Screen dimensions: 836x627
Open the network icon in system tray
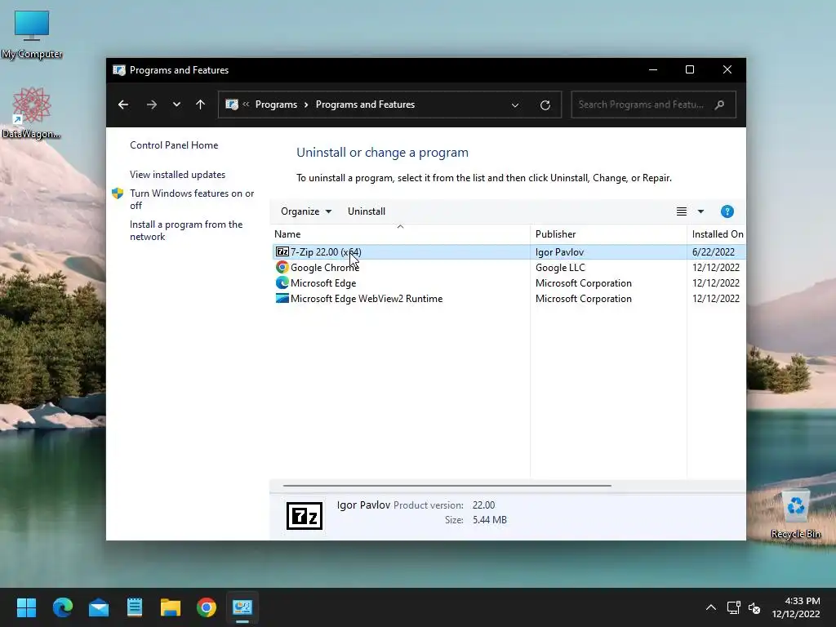(734, 607)
